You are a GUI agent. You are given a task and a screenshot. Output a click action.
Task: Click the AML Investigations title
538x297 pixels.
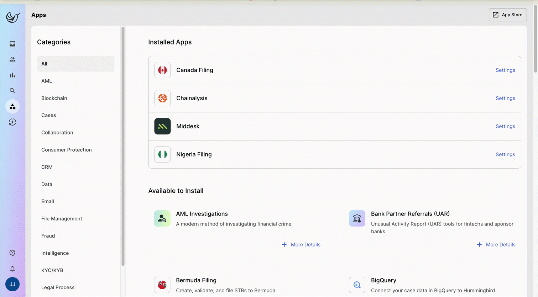(202, 214)
